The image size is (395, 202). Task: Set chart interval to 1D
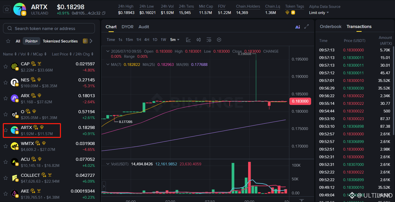point(155,40)
